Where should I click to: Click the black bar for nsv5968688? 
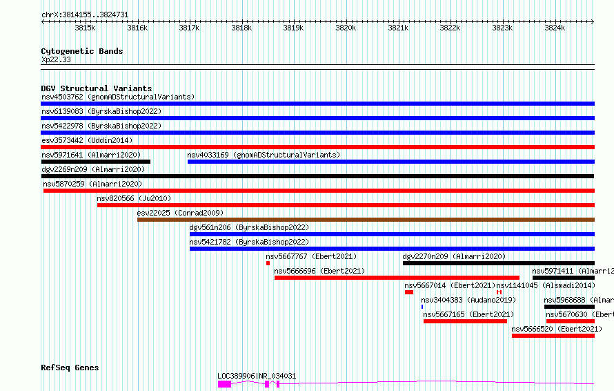[x=569, y=307]
